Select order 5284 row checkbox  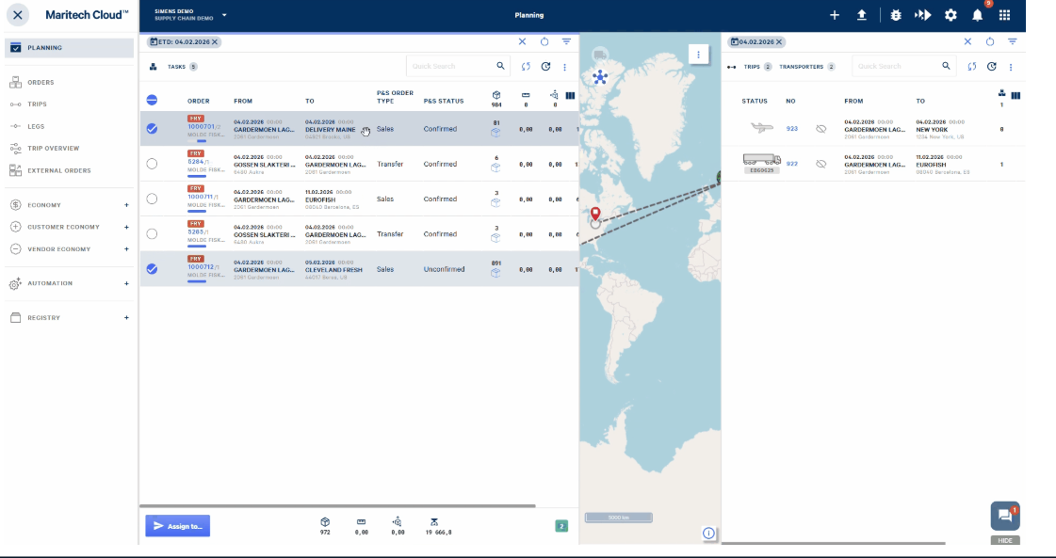point(153,164)
